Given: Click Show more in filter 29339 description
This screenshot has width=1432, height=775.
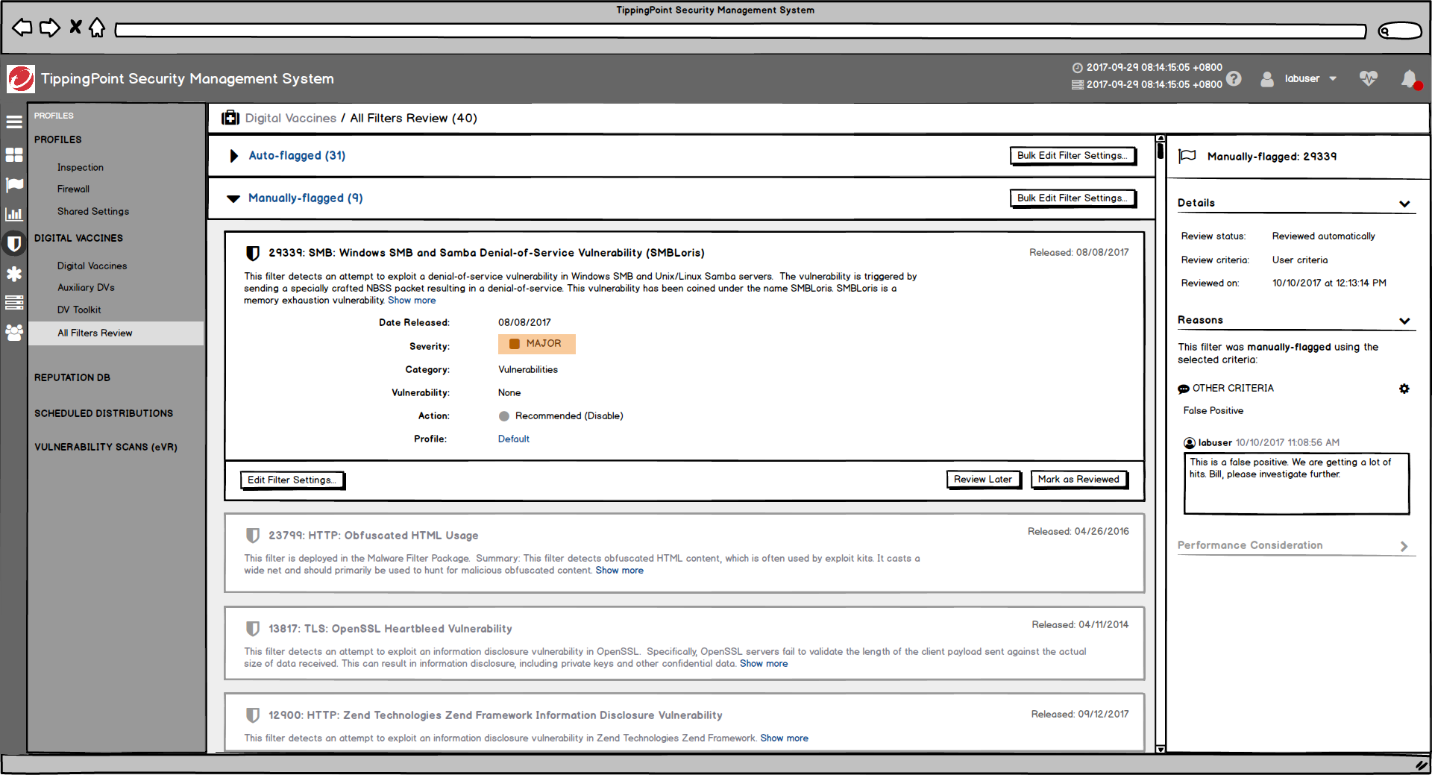Looking at the screenshot, I should [x=412, y=300].
